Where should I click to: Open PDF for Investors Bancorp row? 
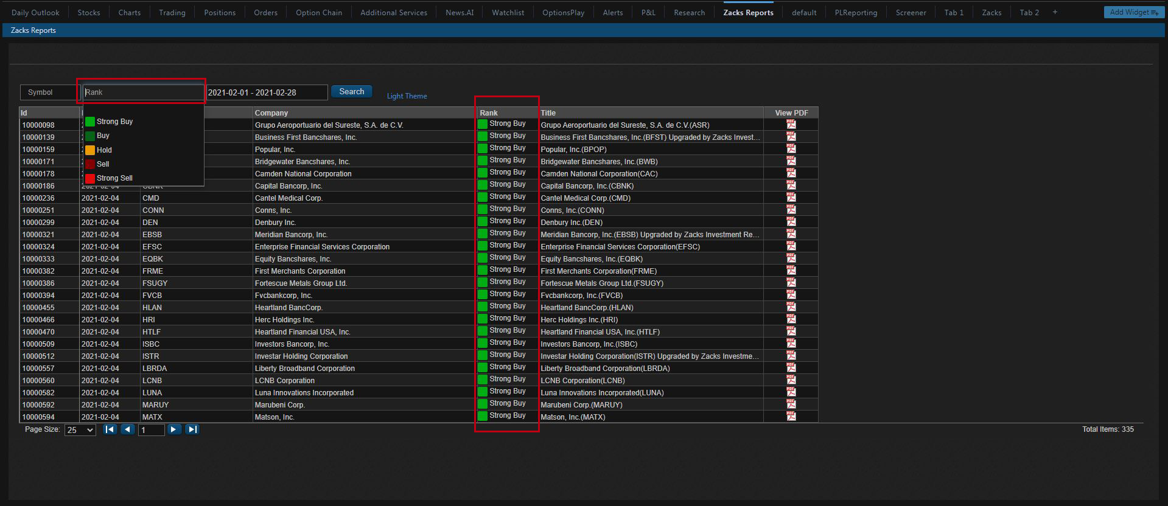(x=791, y=343)
